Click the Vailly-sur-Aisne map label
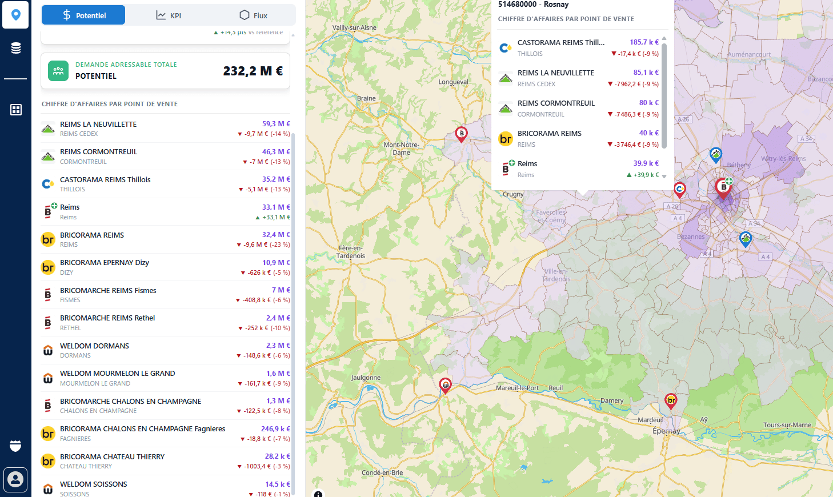This screenshot has width=833, height=497. (x=354, y=27)
